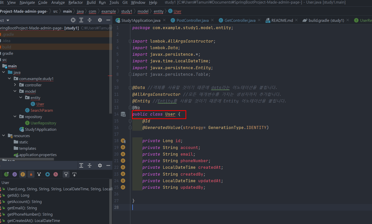This screenshot has height=224, width=372.
Task: Expand all in Structure panel toolbar
Action: click(81, 165)
